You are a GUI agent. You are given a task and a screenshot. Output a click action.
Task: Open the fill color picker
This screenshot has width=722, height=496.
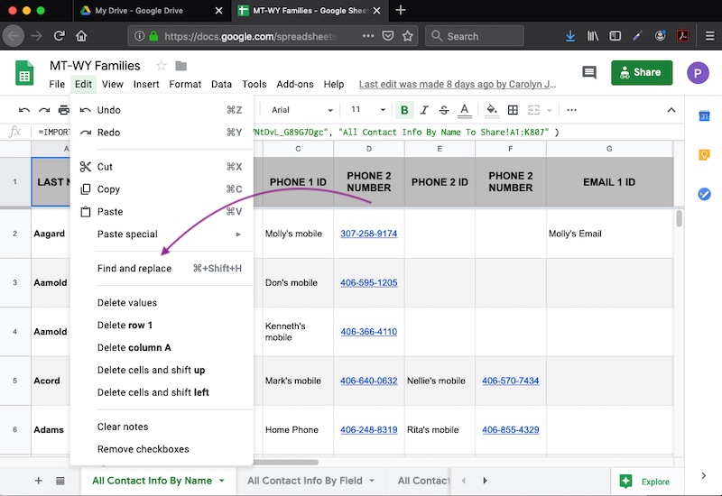(492, 110)
